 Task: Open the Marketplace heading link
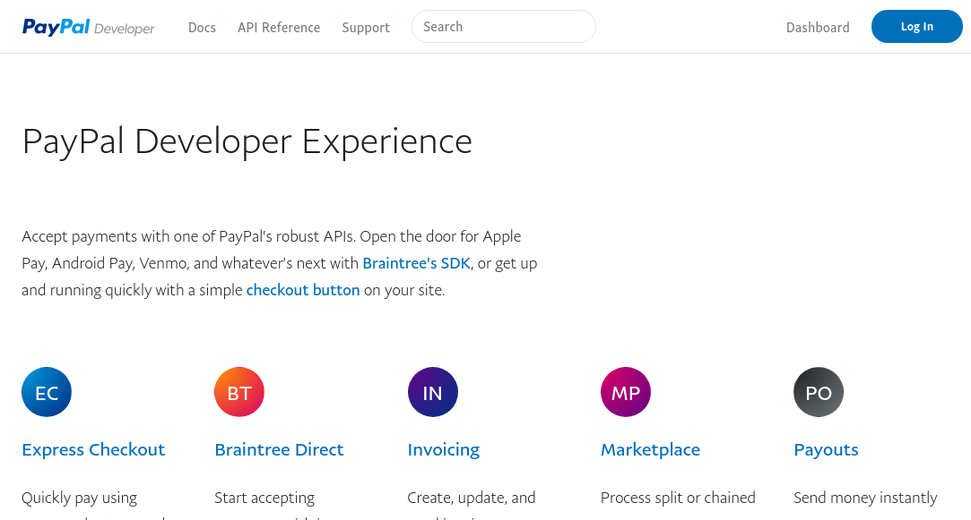(650, 449)
